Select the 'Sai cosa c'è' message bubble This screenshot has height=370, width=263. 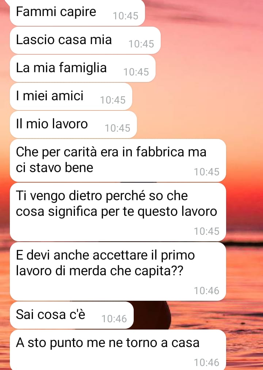click(x=72, y=315)
